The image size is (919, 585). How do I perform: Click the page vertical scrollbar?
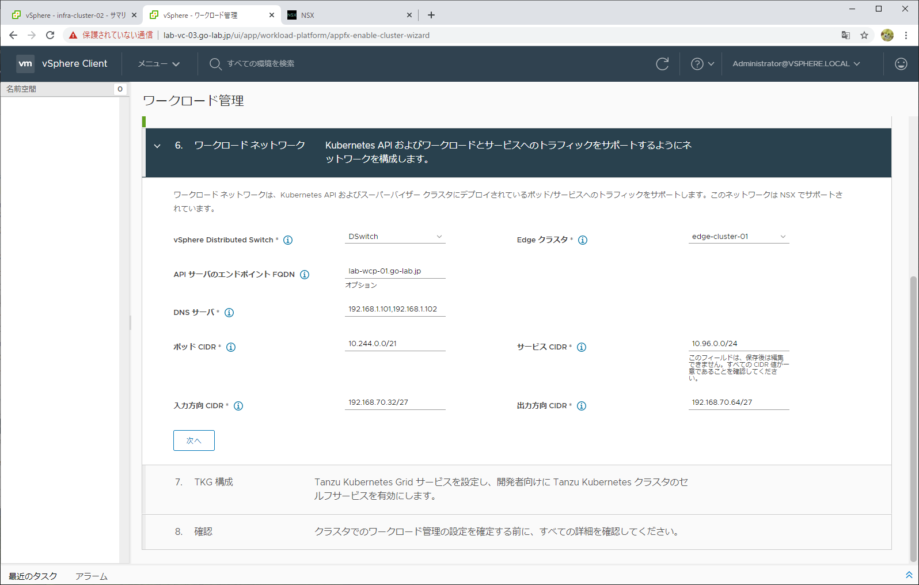[913, 419]
